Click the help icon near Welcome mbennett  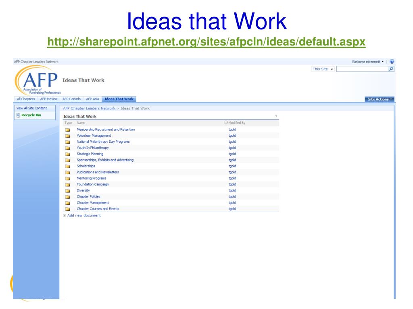coord(392,62)
